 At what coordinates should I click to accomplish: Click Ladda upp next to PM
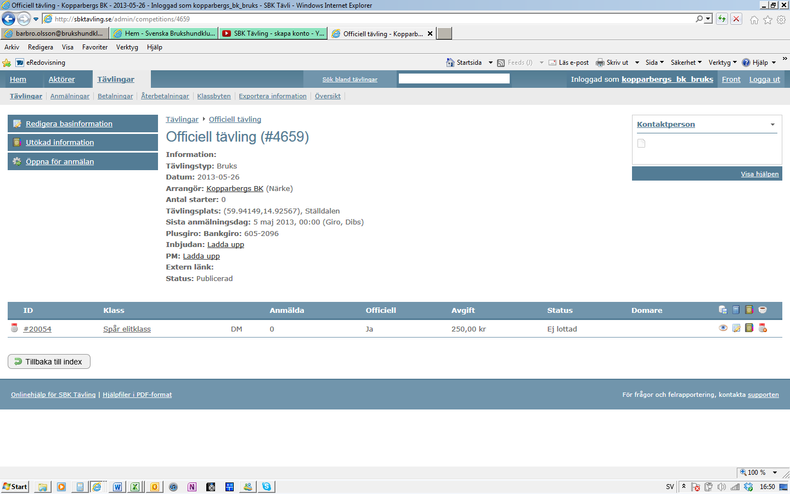click(201, 256)
